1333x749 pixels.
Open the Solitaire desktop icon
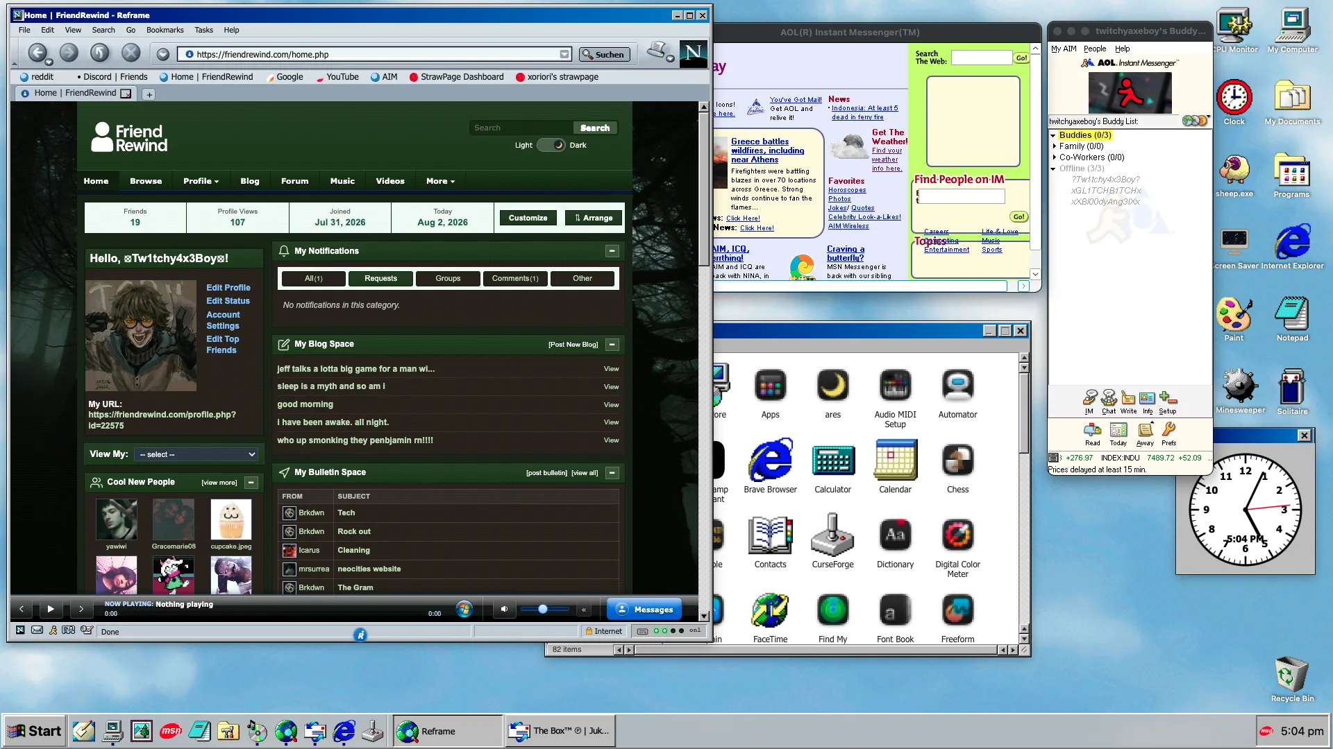(1292, 391)
